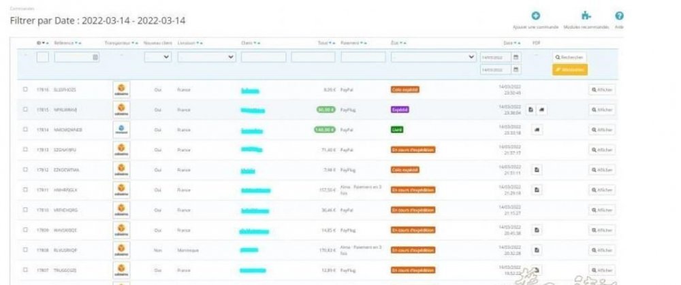Click the Alma payment text on order 17811
Viewport: 681px width, 285px height.
click(362, 190)
